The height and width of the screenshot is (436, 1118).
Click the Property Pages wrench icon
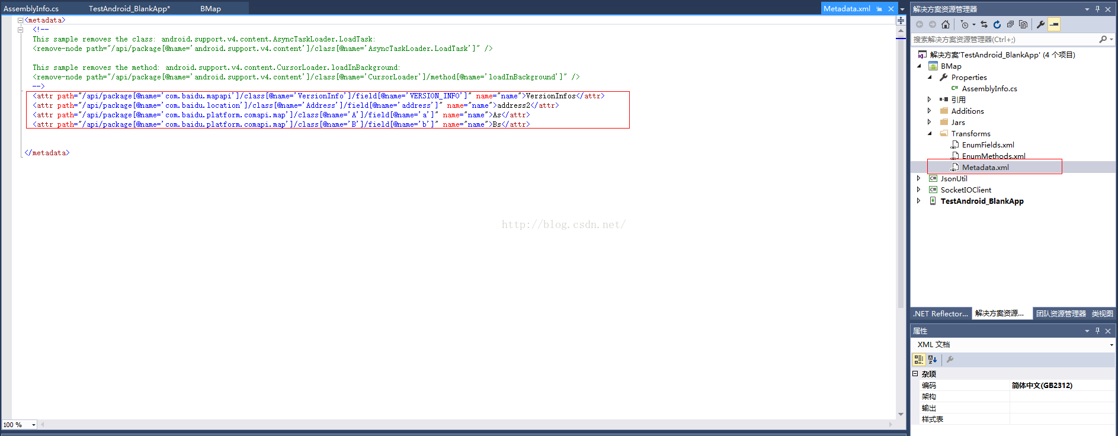950,359
